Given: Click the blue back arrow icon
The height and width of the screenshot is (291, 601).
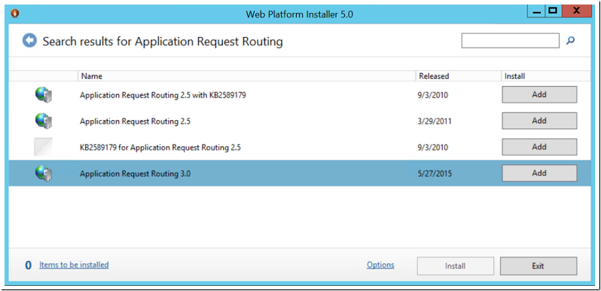Looking at the screenshot, I should coord(29,40).
